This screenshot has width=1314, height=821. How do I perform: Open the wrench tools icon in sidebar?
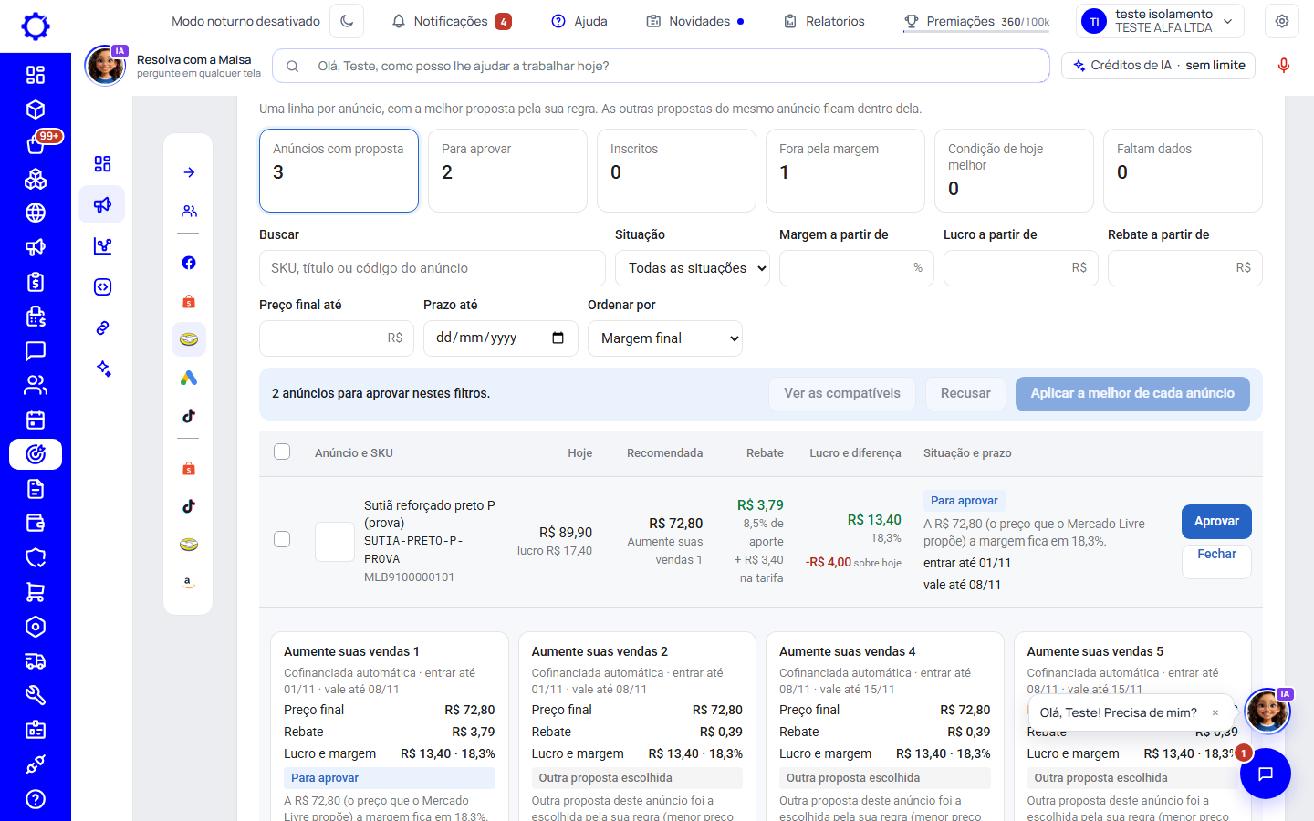point(36,696)
